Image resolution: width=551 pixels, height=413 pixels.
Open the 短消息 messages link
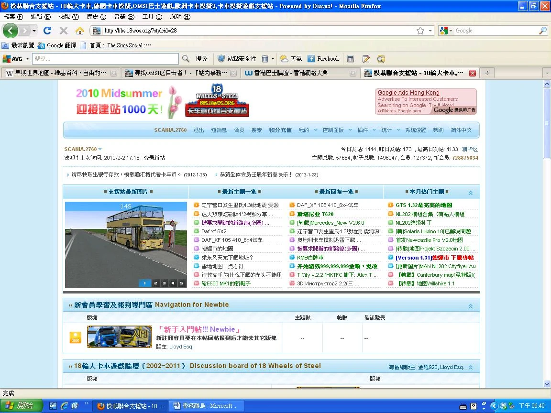tap(219, 130)
